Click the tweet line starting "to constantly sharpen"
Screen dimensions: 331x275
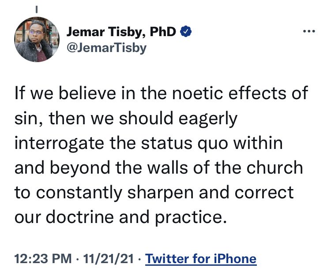(x=154, y=193)
